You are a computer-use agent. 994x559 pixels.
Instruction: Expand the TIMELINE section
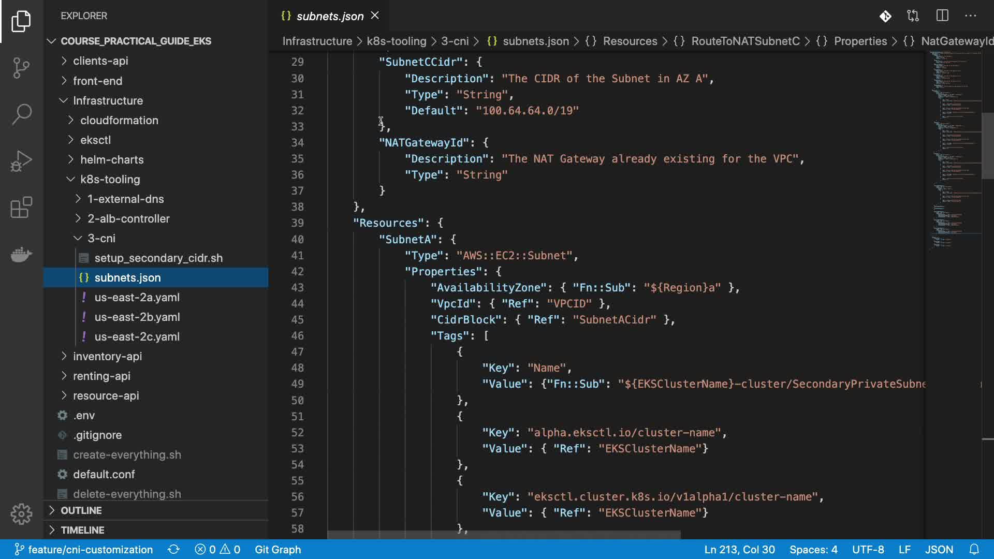tap(83, 530)
